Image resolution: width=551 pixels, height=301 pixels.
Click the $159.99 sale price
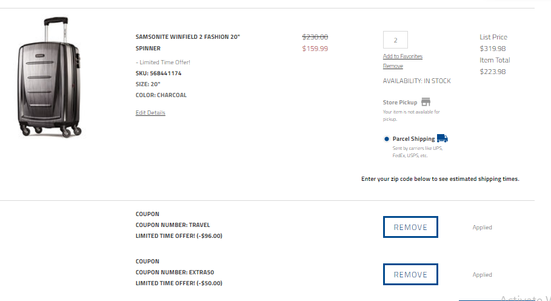(315, 49)
